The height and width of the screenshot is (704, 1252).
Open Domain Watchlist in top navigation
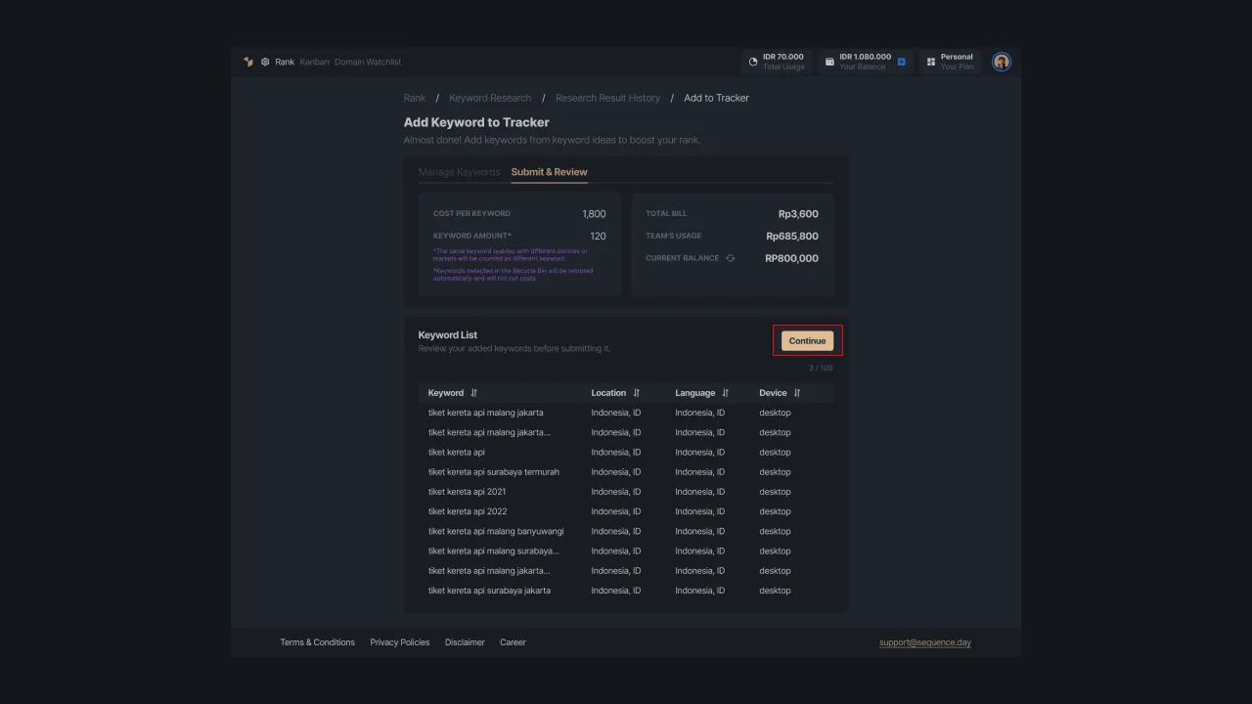click(368, 62)
